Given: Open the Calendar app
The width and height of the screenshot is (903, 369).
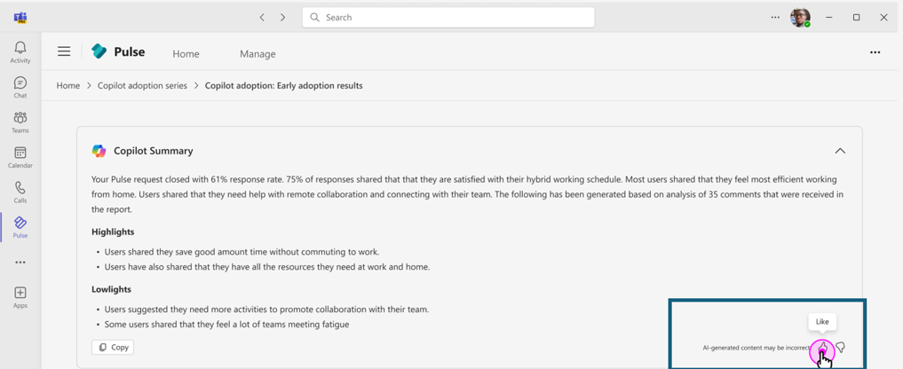Looking at the screenshot, I should click(x=20, y=157).
